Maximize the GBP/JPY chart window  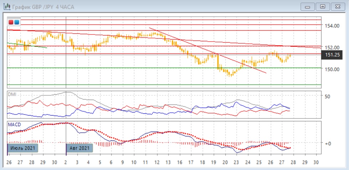[323, 7]
